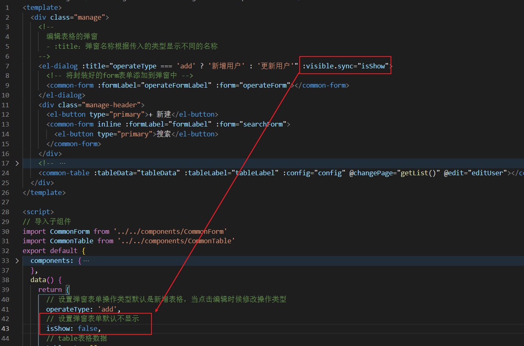Place cursor on 'isShow: false,'
This screenshot has height=346, width=524.
pyautogui.click(x=73, y=329)
